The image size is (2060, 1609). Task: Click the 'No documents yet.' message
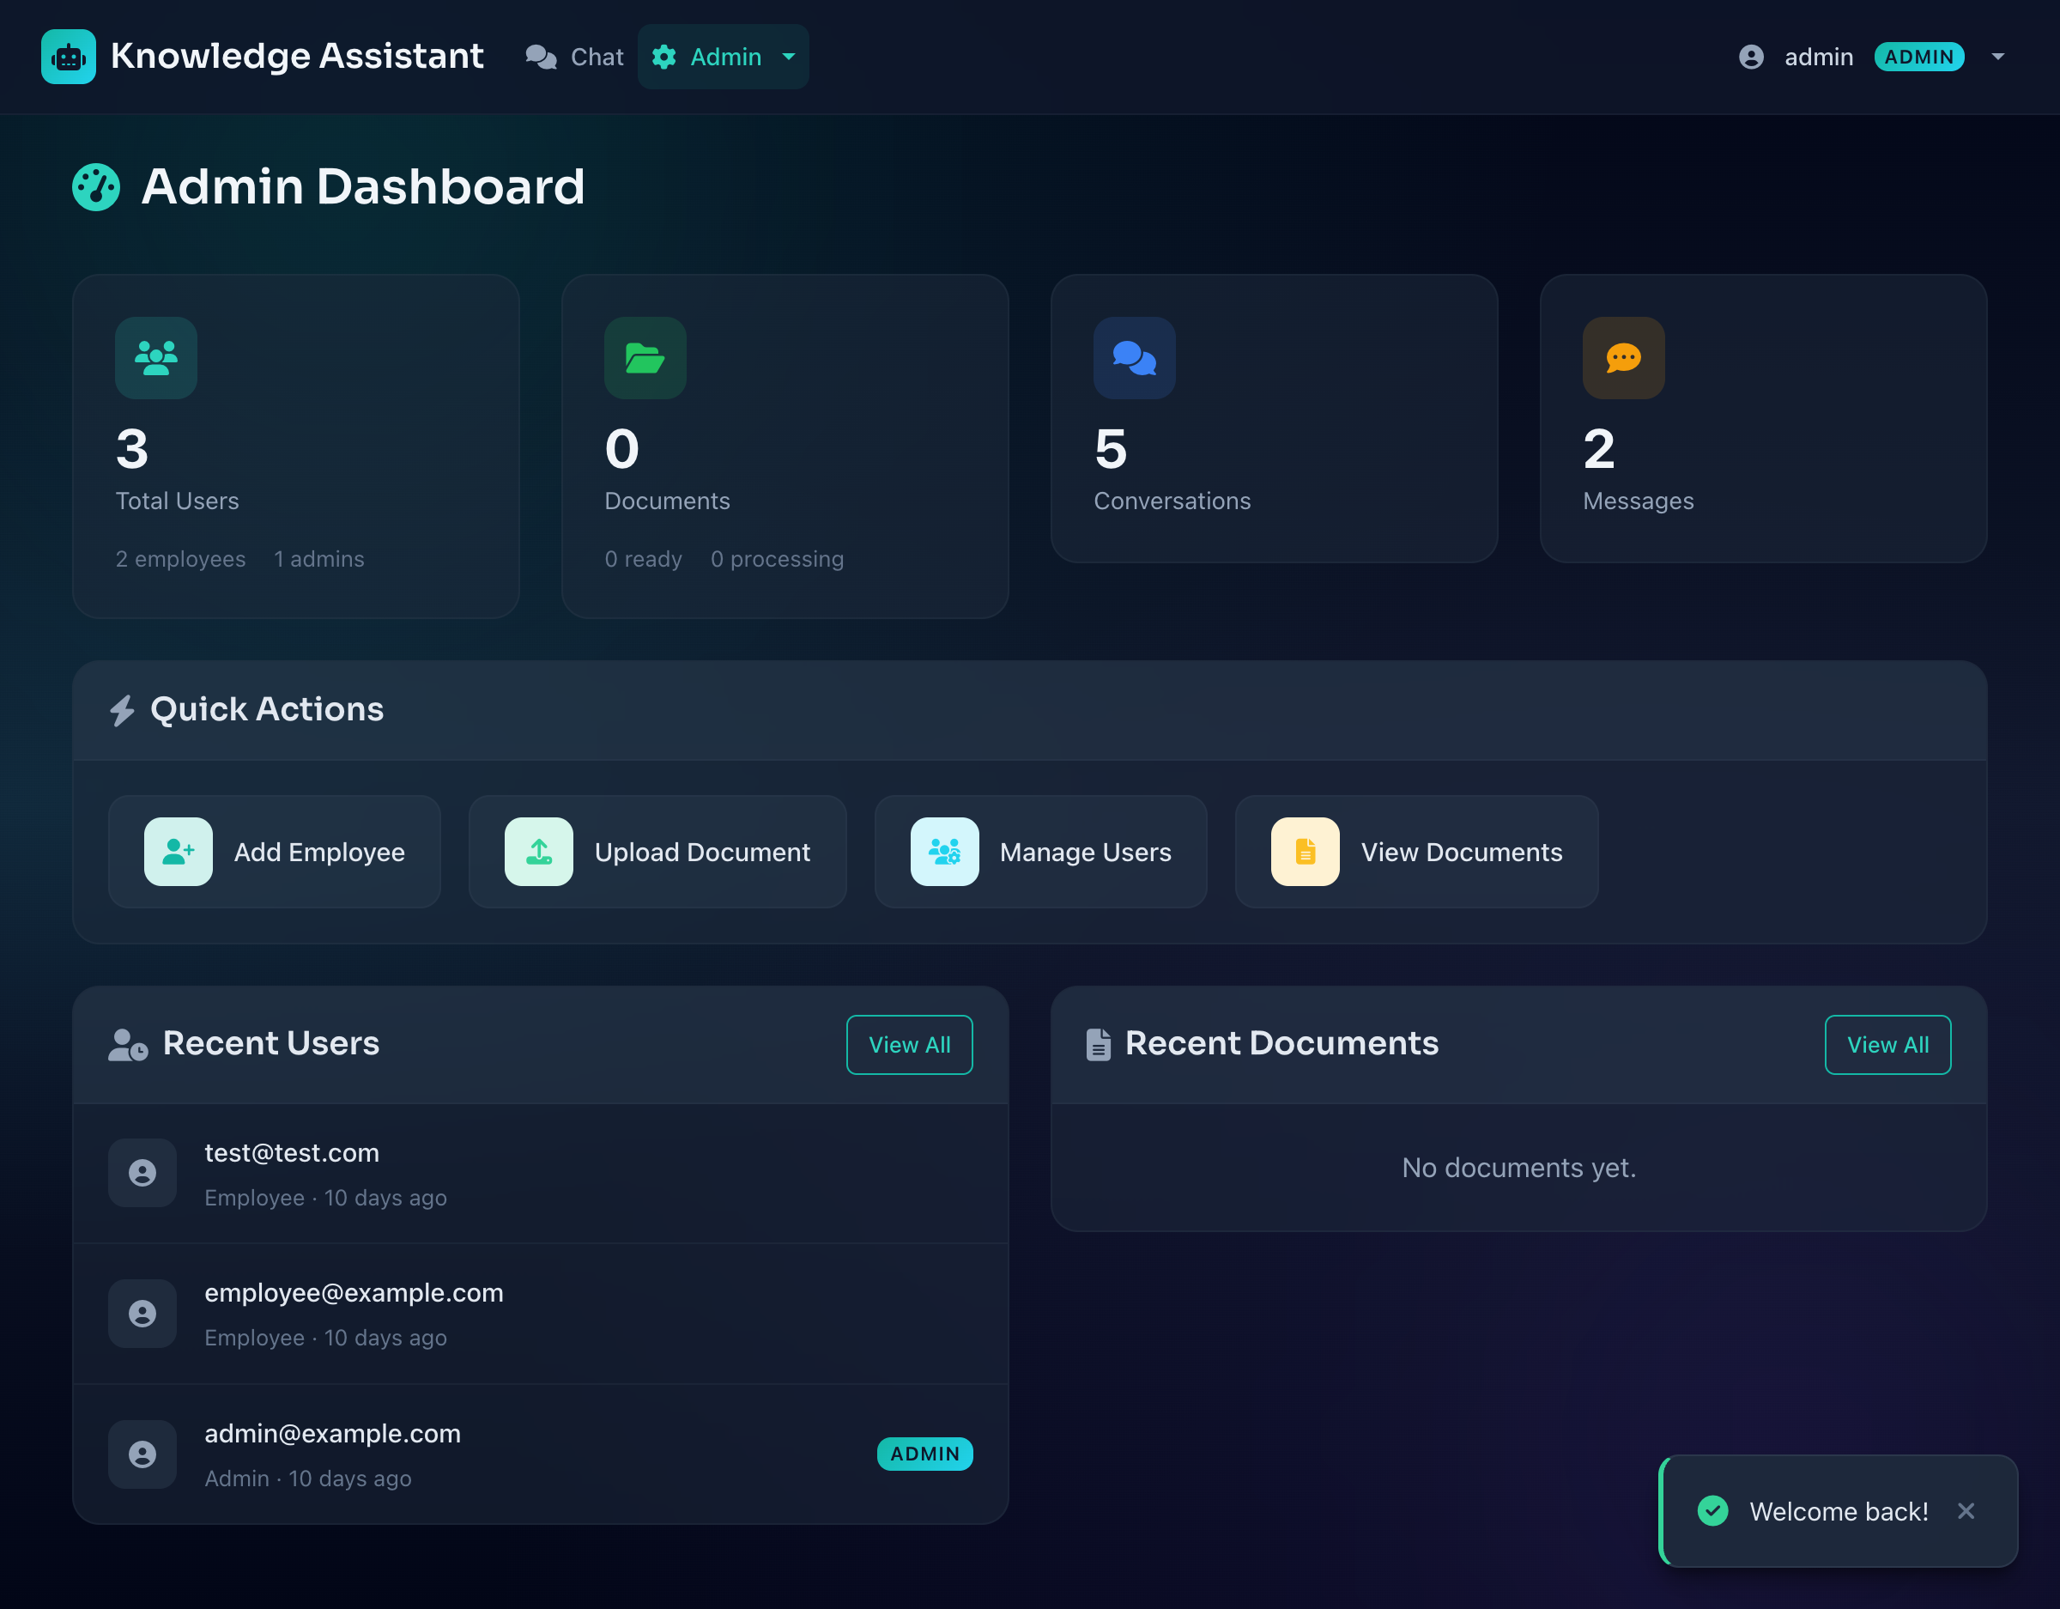[1518, 1169]
